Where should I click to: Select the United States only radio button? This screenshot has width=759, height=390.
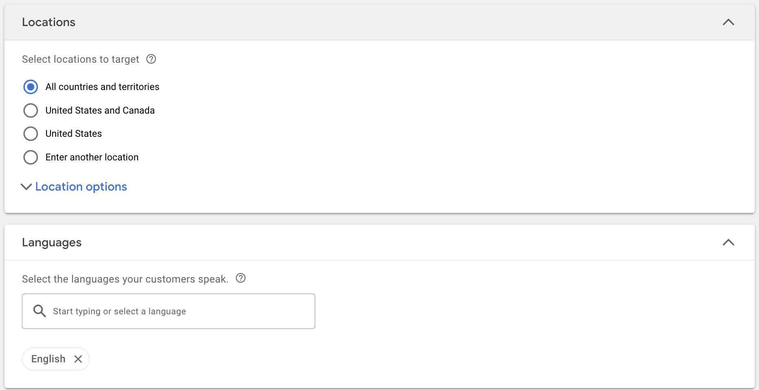coord(31,134)
